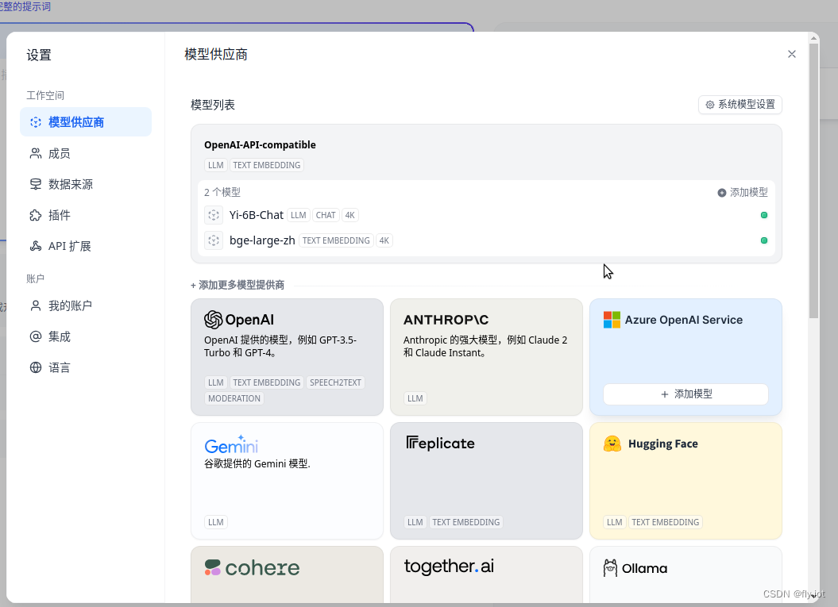Click the 数据来源 data source icon
Screen dimensions: 838x607
(36, 184)
